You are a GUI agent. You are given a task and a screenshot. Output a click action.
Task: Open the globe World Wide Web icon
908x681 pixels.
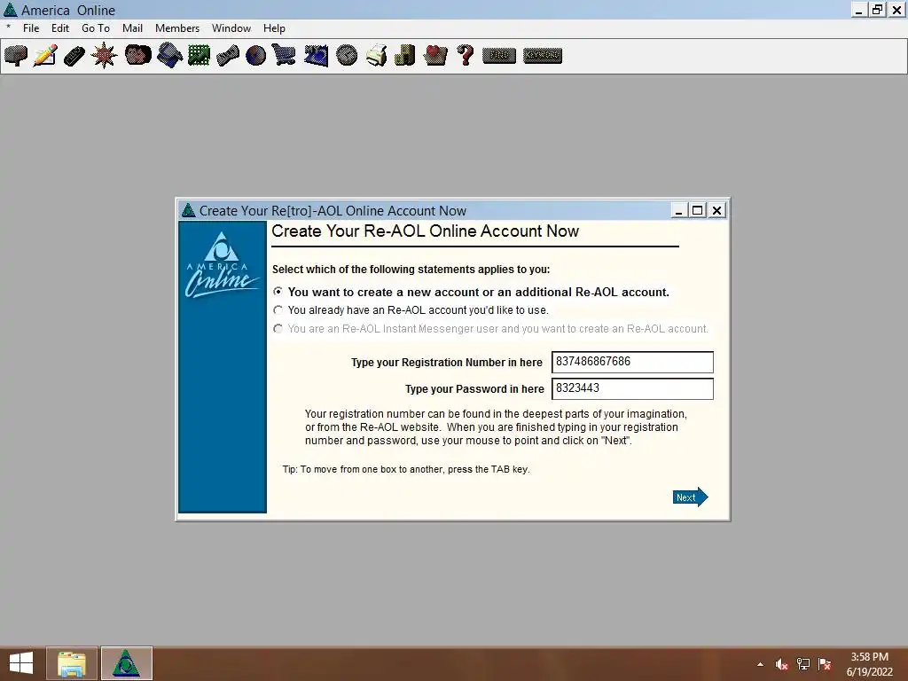[256, 56]
